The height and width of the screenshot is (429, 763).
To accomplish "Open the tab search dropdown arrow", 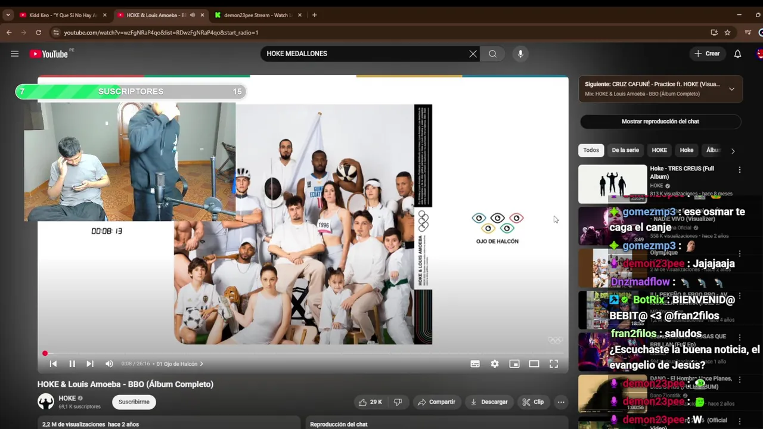I will coord(8,15).
